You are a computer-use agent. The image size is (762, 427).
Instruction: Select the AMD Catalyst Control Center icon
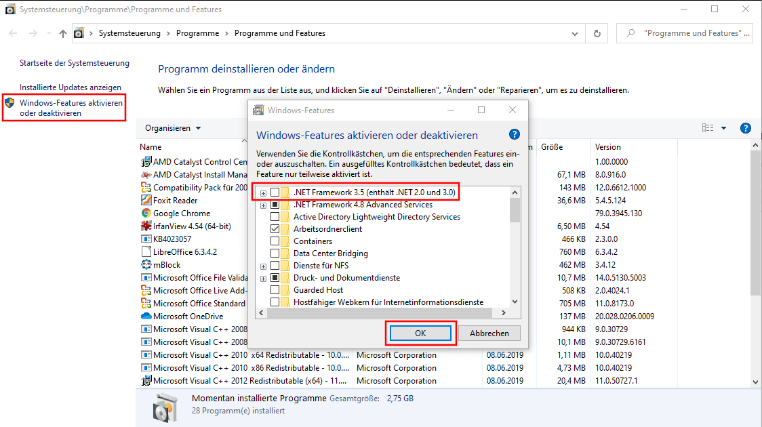tap(146, 161)
